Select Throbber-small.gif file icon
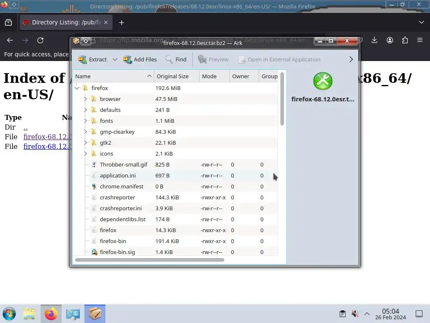The image size is (430, 323). (x=94, y=164)
